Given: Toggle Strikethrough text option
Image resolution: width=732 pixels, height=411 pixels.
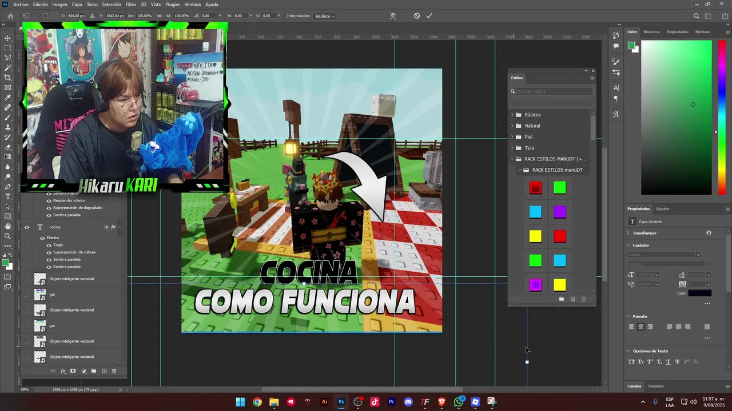Looking at the screenshot, I should pyautogui.click(x=678, y=361).
